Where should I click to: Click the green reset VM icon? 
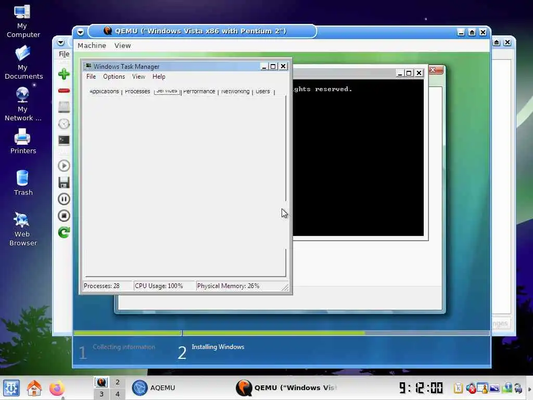click(64, 232)
